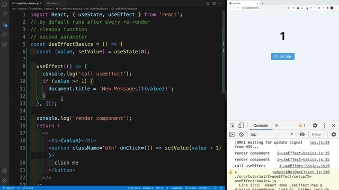339x190 pixels.
Task: Click the Go Live button in the status bar
Action: click(191, 188)
